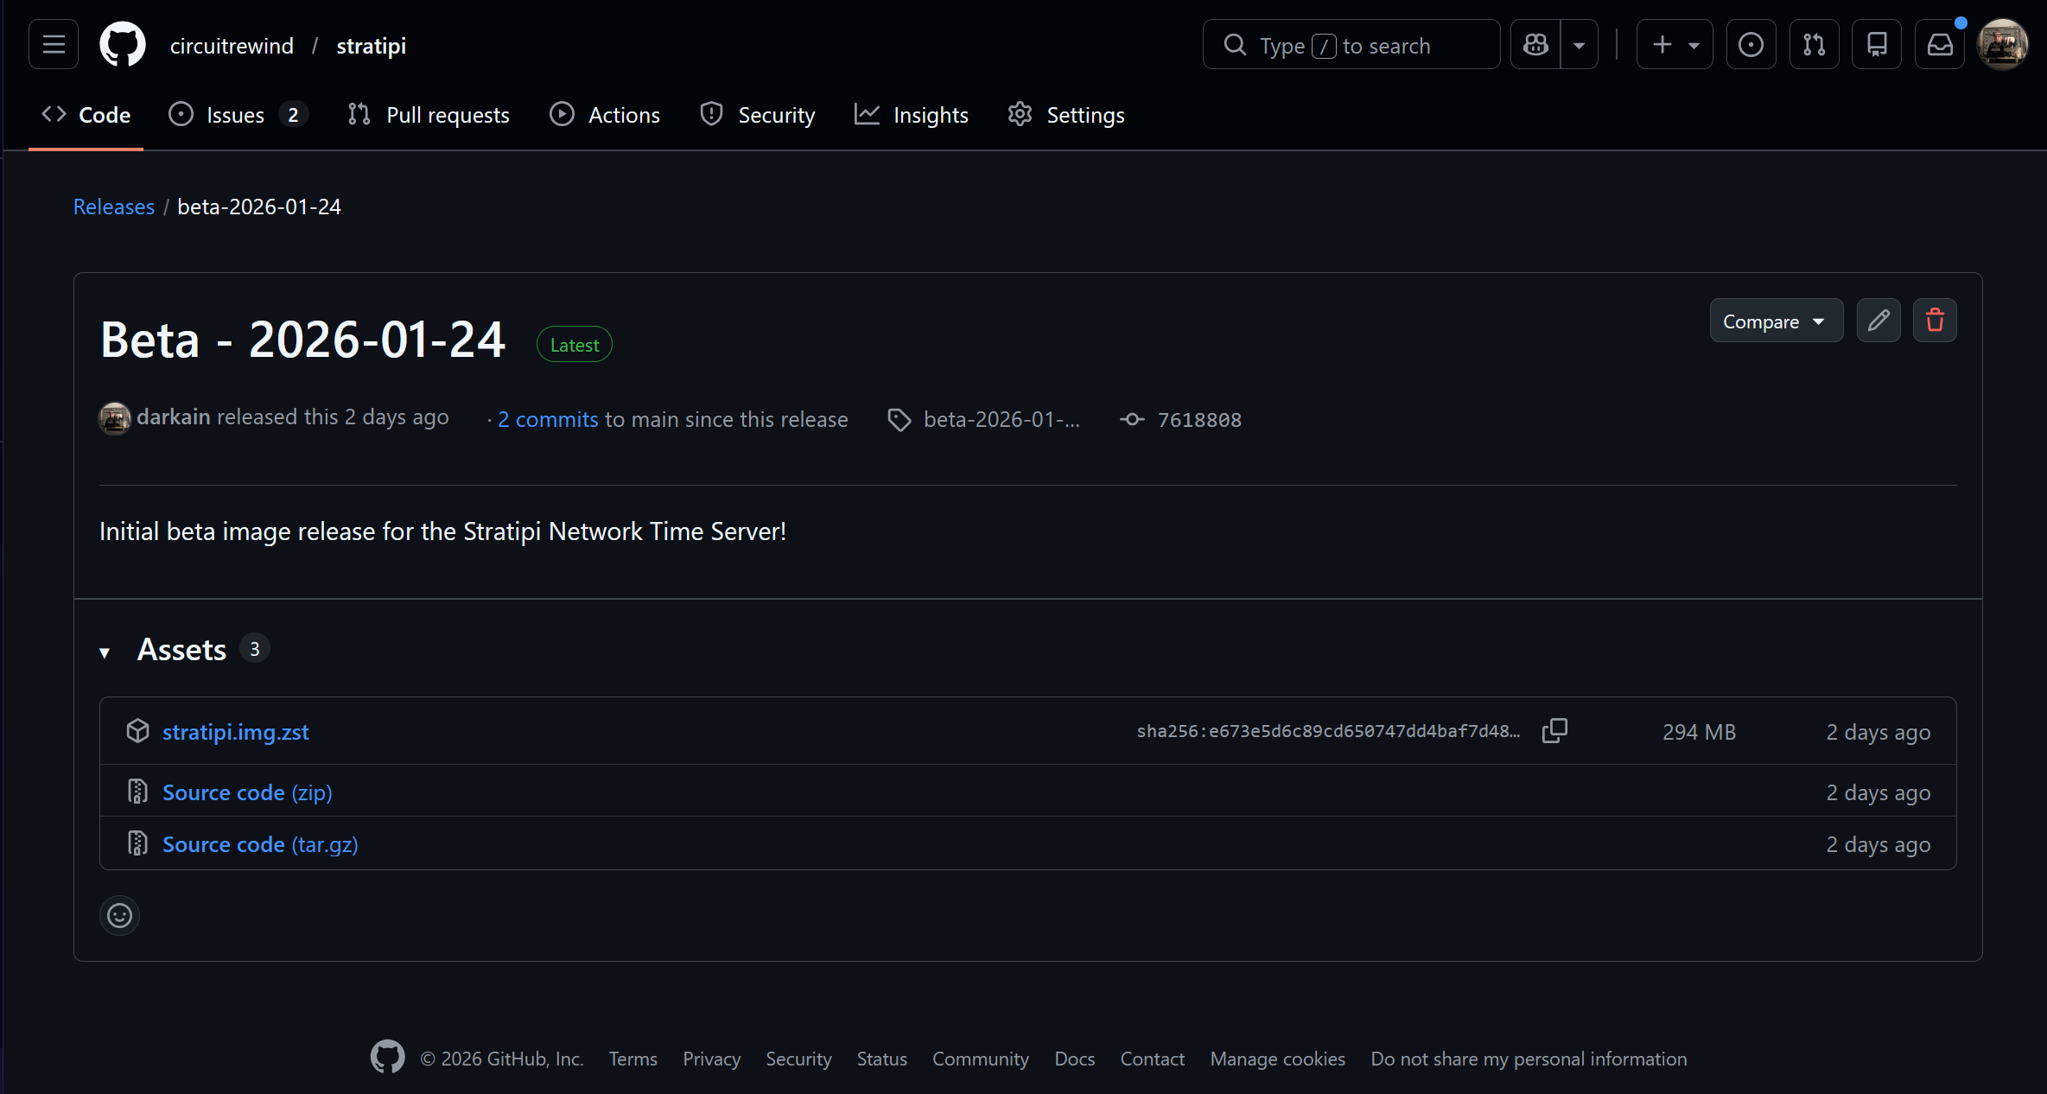
Task: Copy the stratipi.img.zst sha256 hash
Action: (x=1554, y=731)
